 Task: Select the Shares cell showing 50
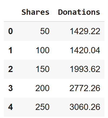tap(45, 31)
